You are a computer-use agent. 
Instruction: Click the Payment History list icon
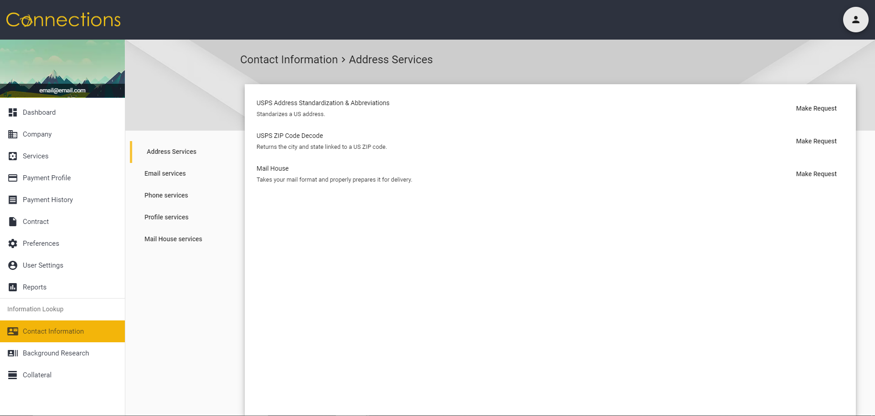[x=13, y=200]
